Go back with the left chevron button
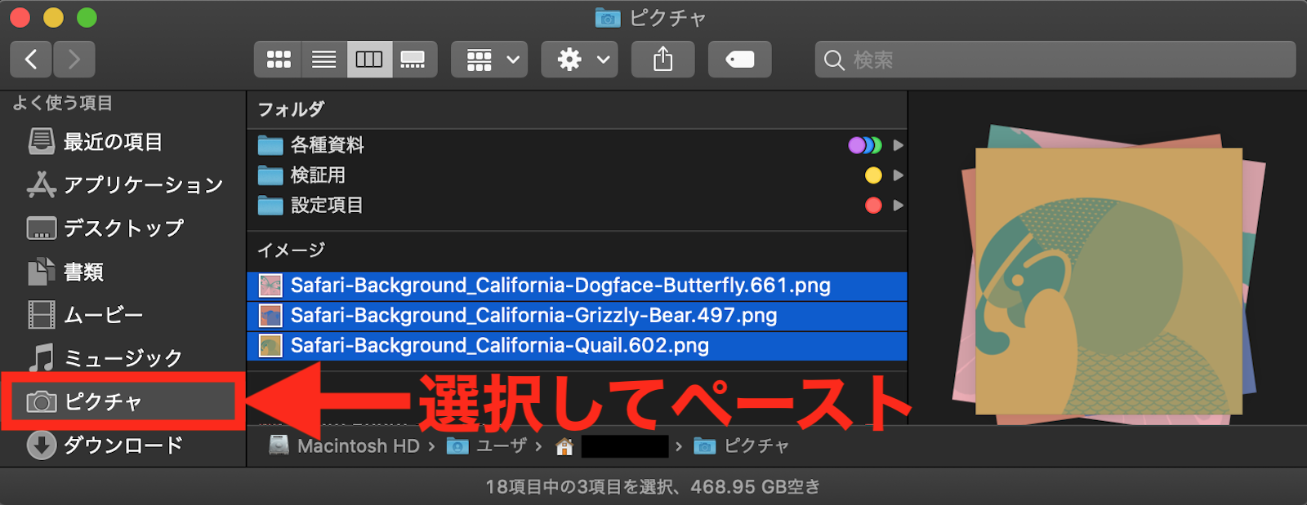Viewport: 1307px width, 505px height. [31, 60]
